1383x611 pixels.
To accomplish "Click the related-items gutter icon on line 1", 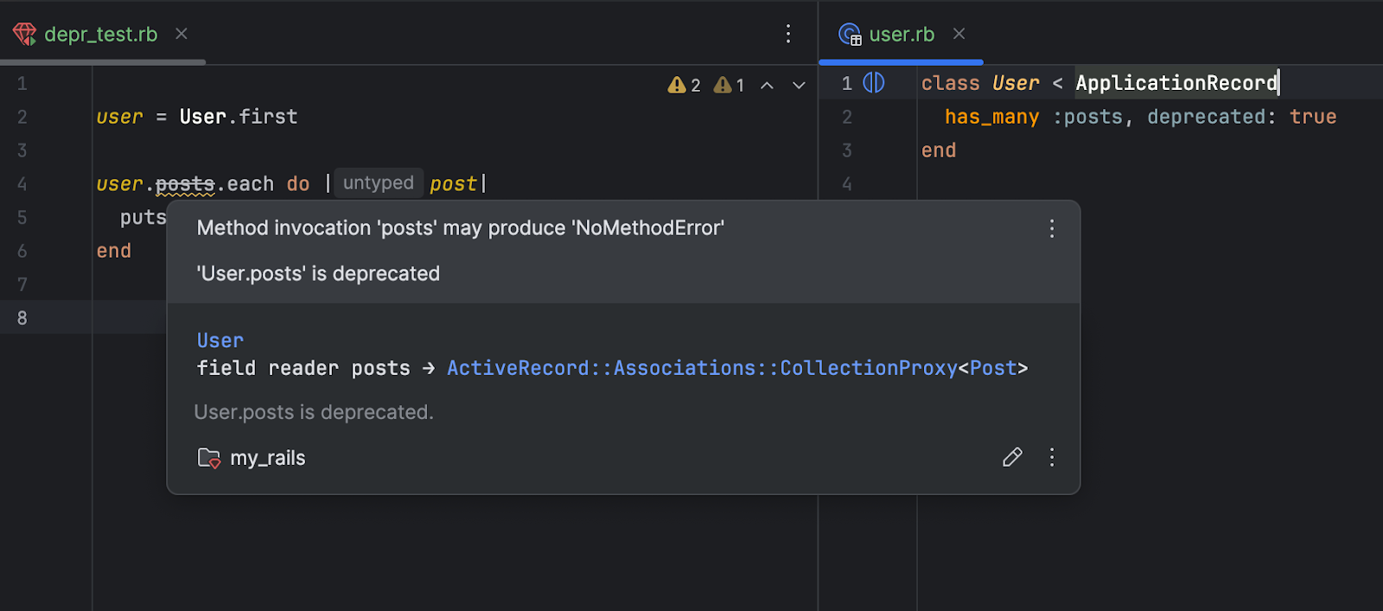I will click(874, 83).
